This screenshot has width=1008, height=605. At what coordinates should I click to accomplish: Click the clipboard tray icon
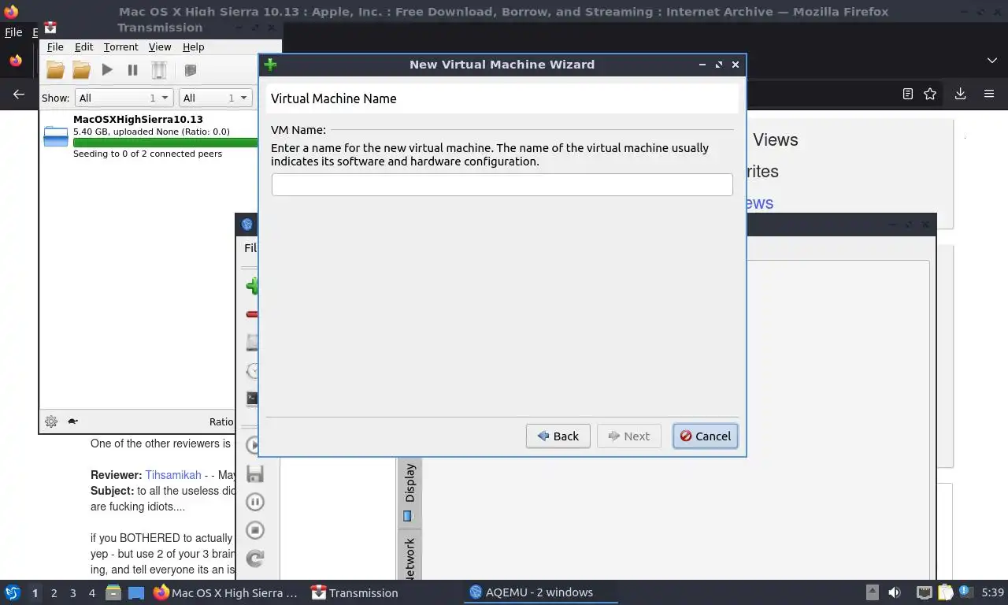click(945, 592)
